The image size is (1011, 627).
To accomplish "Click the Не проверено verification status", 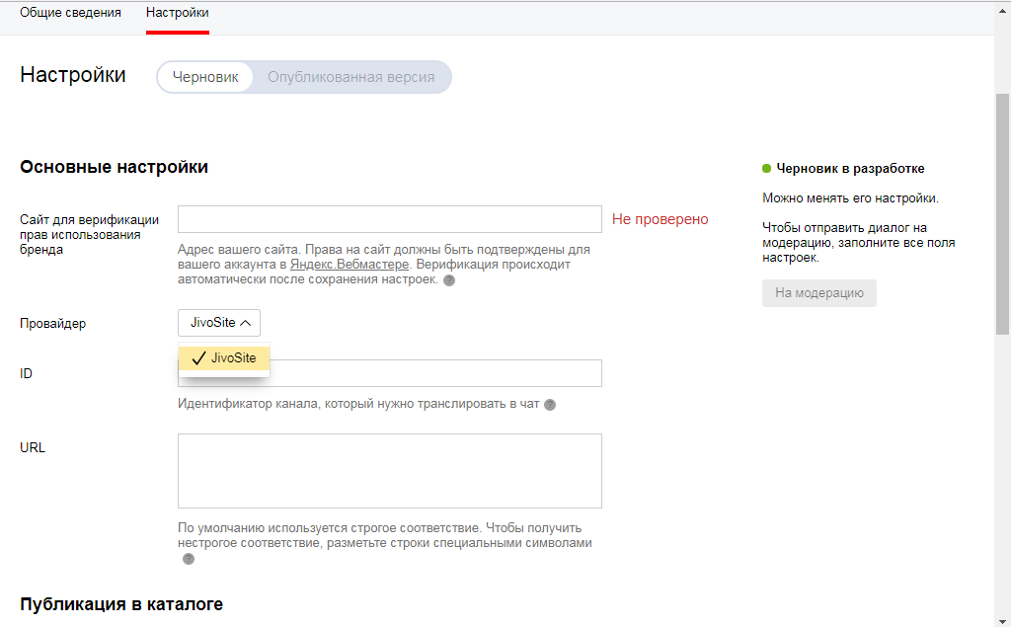I will click(660, 219).
